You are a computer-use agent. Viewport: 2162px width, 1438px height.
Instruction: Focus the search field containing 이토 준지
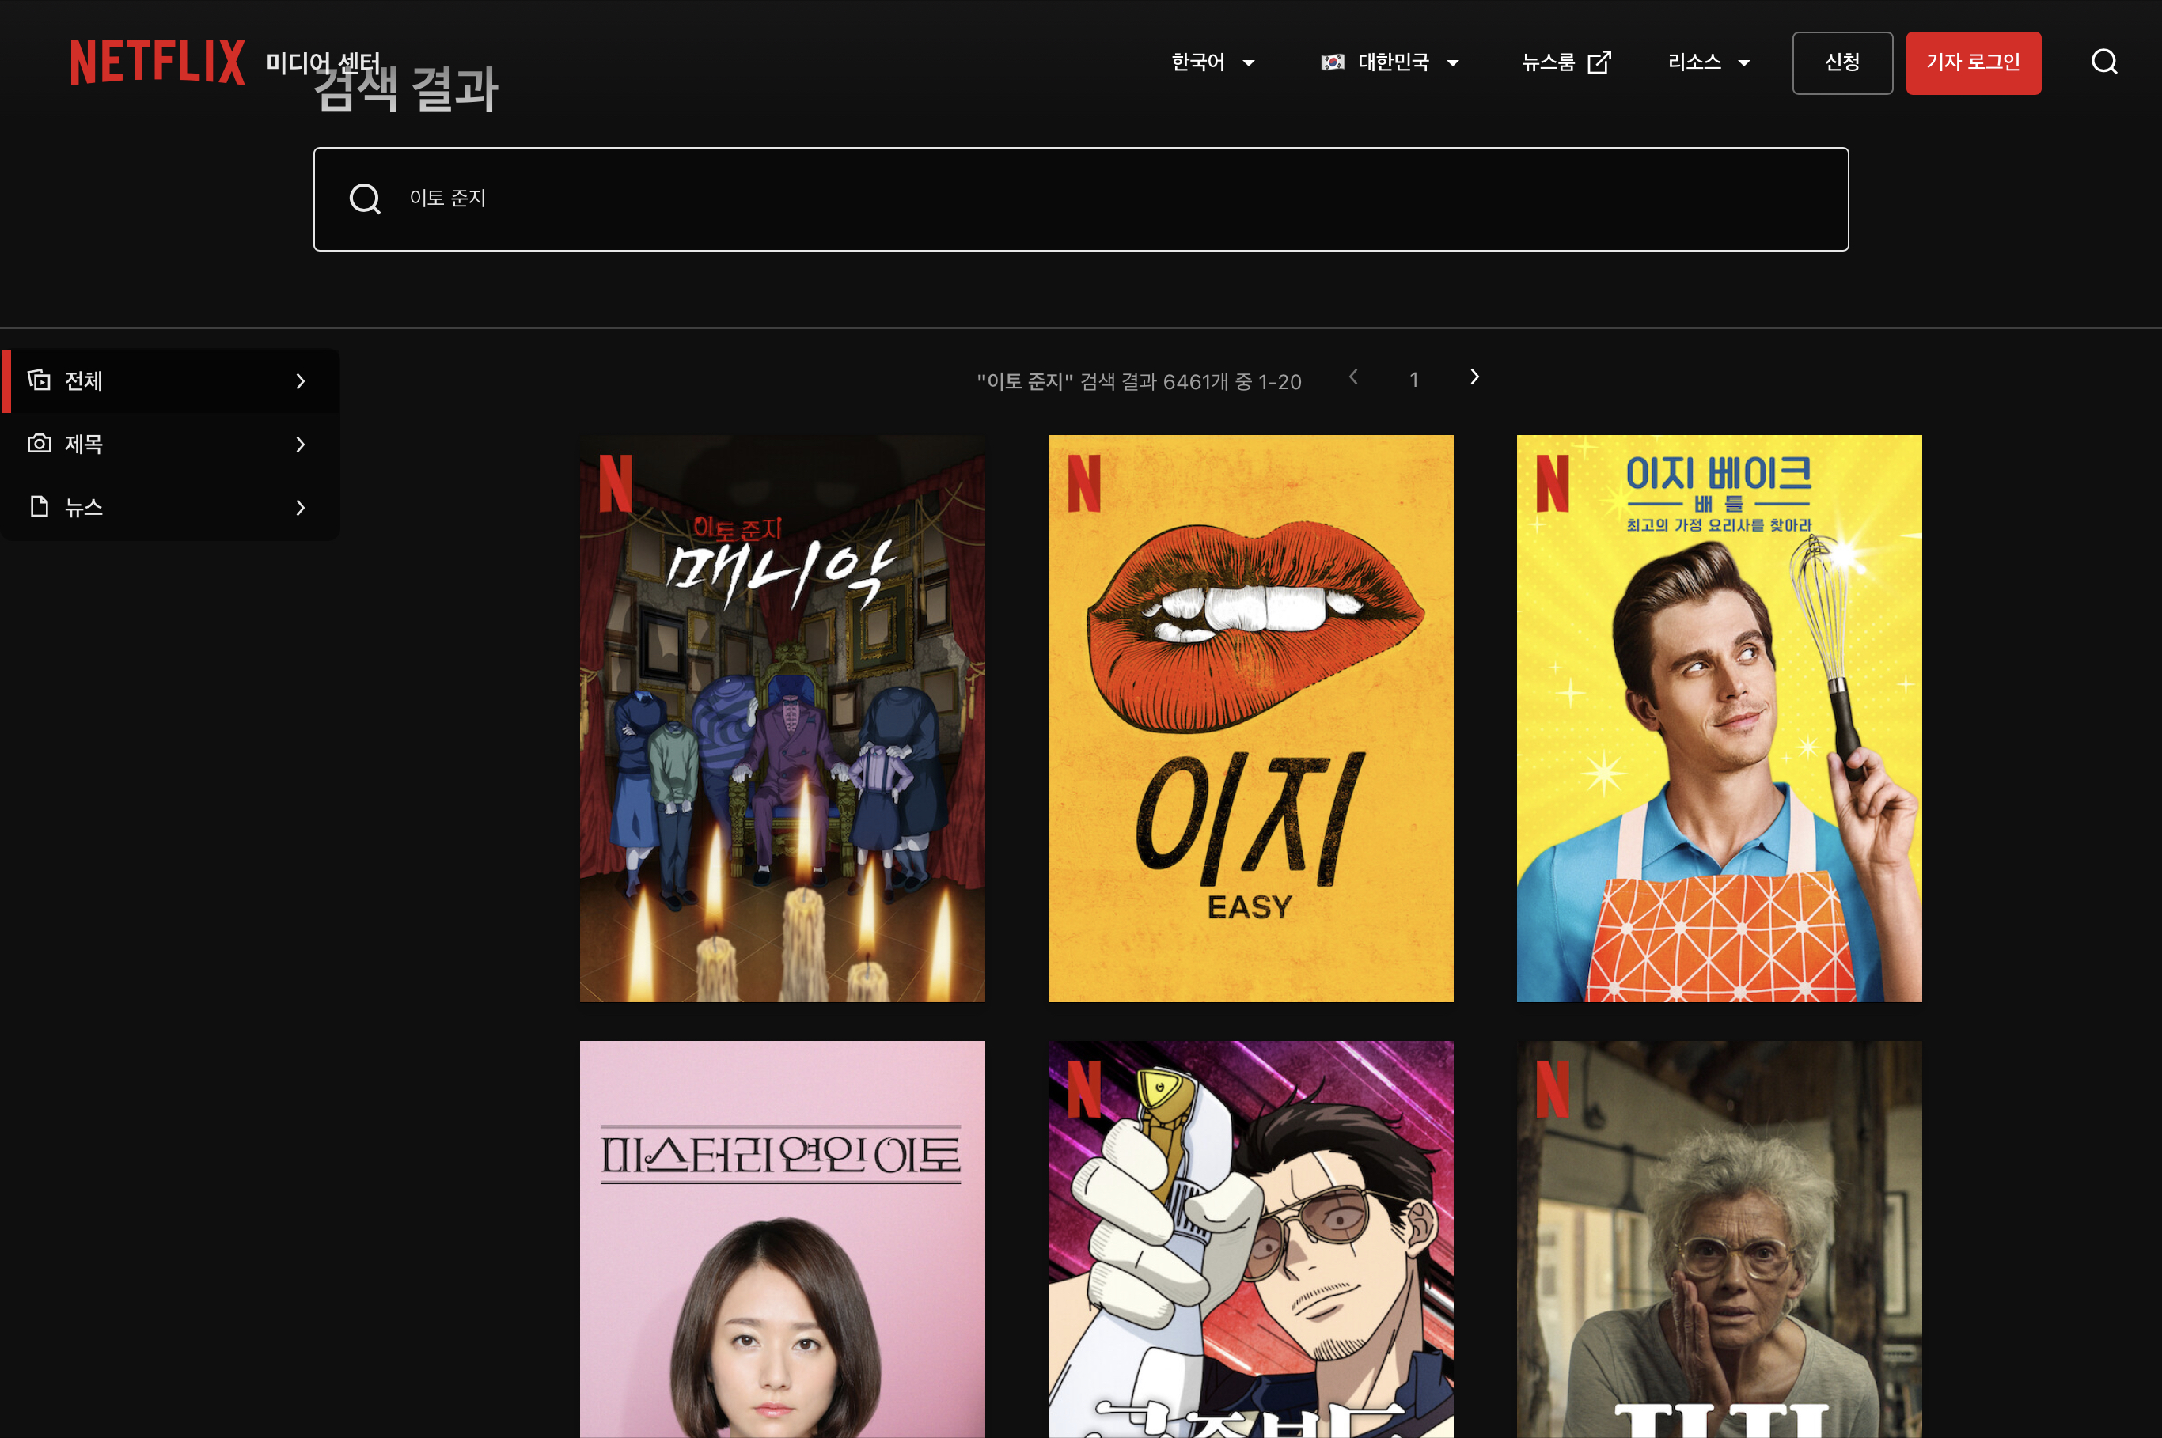(x=1080, y=199)
